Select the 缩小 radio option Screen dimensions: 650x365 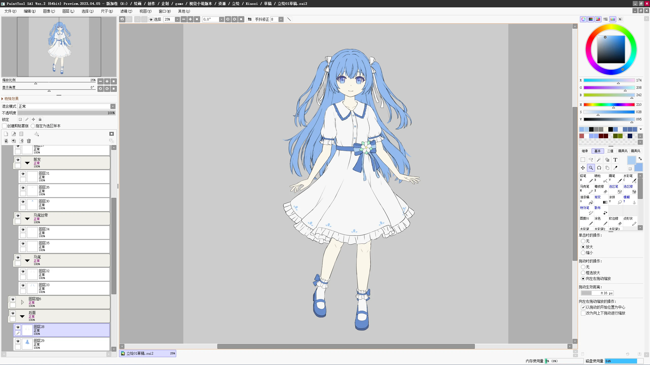pyautogui.click(x=583, y=253)
